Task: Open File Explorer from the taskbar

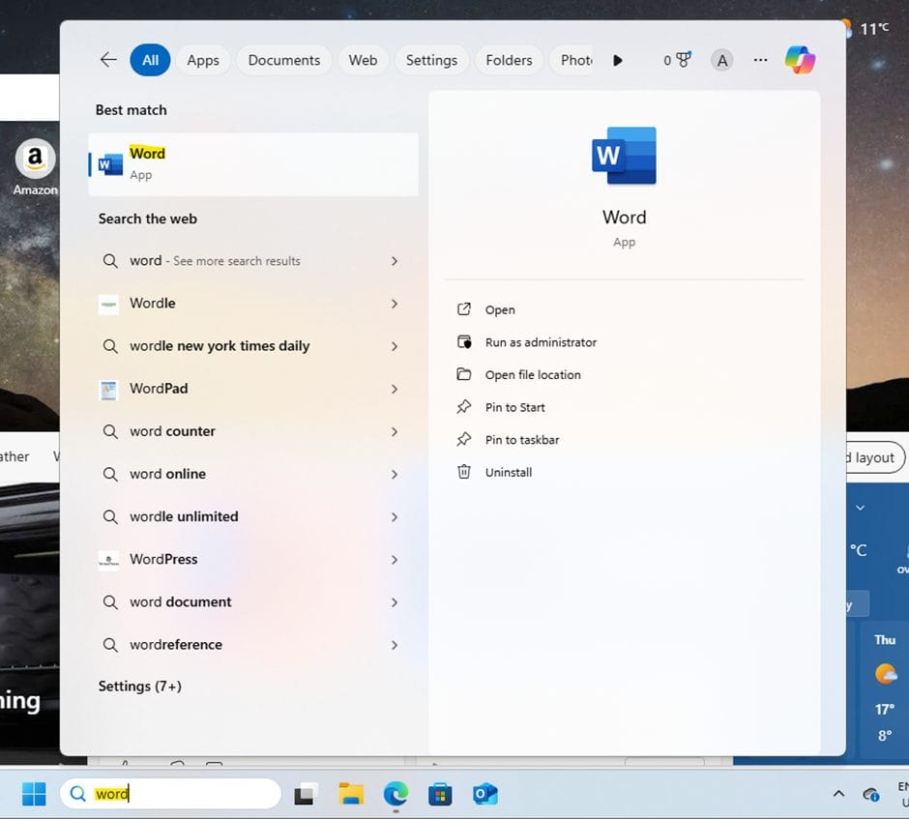Action: [351, 794]
